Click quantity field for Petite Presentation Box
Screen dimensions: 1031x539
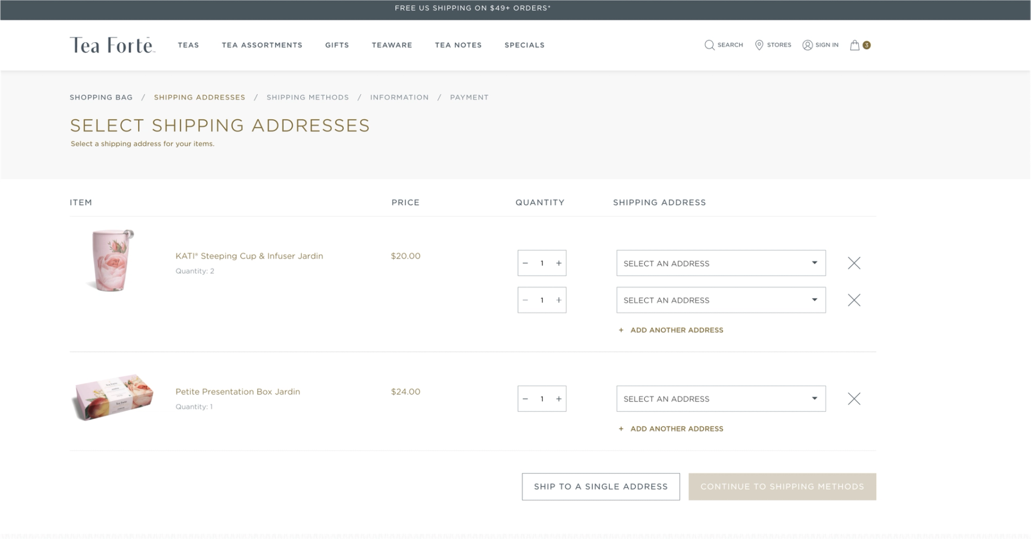coord(542,399)
